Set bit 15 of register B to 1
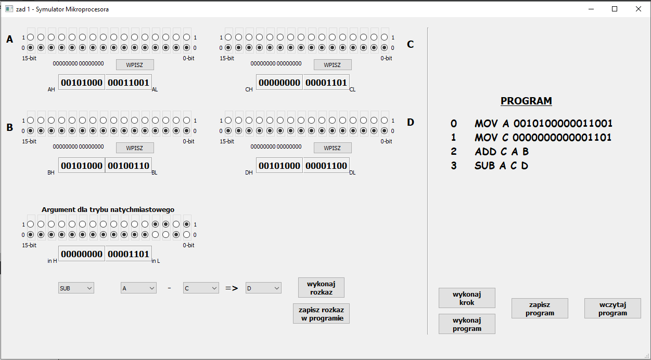Screen dimensions: 651x360 tap(30, 120)
